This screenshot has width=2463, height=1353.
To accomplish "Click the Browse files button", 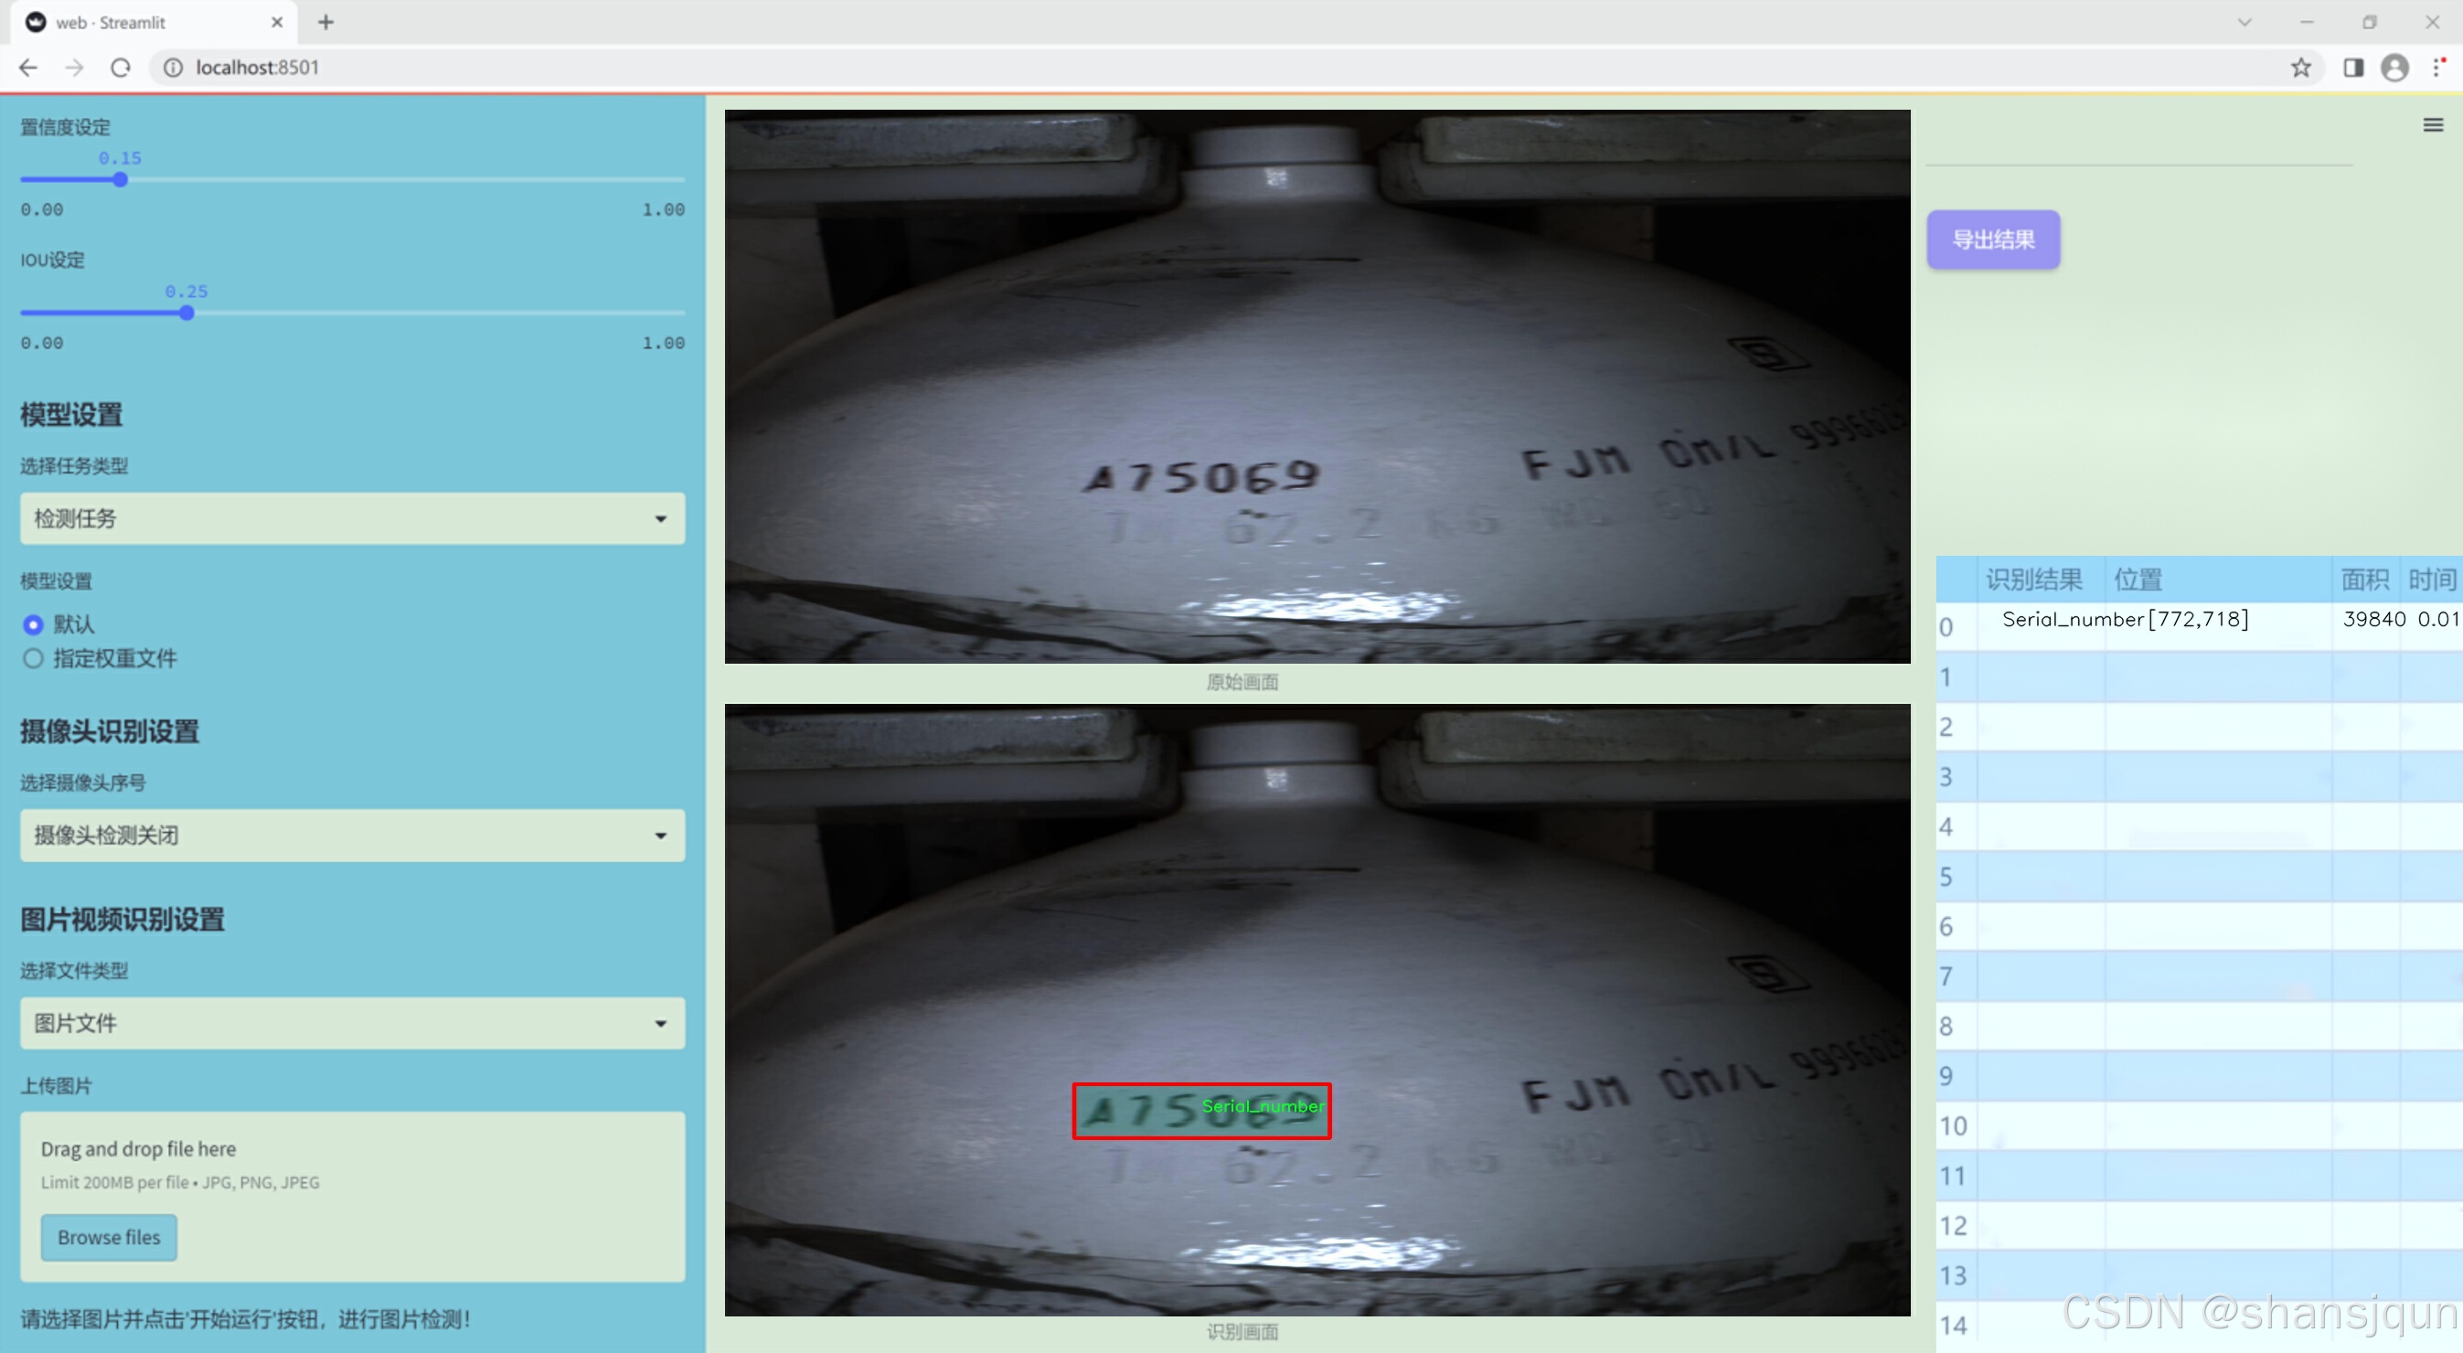I will 109,1237.
